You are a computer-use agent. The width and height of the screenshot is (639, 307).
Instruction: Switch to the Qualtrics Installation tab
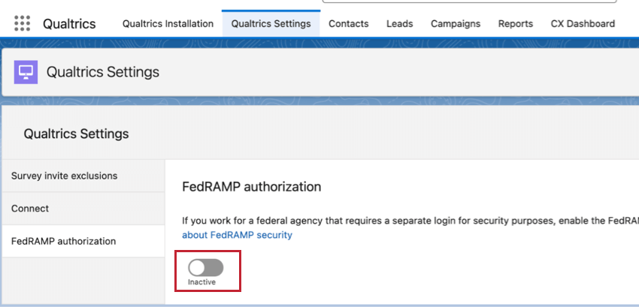pyautogui.click(x=168, y=23)
